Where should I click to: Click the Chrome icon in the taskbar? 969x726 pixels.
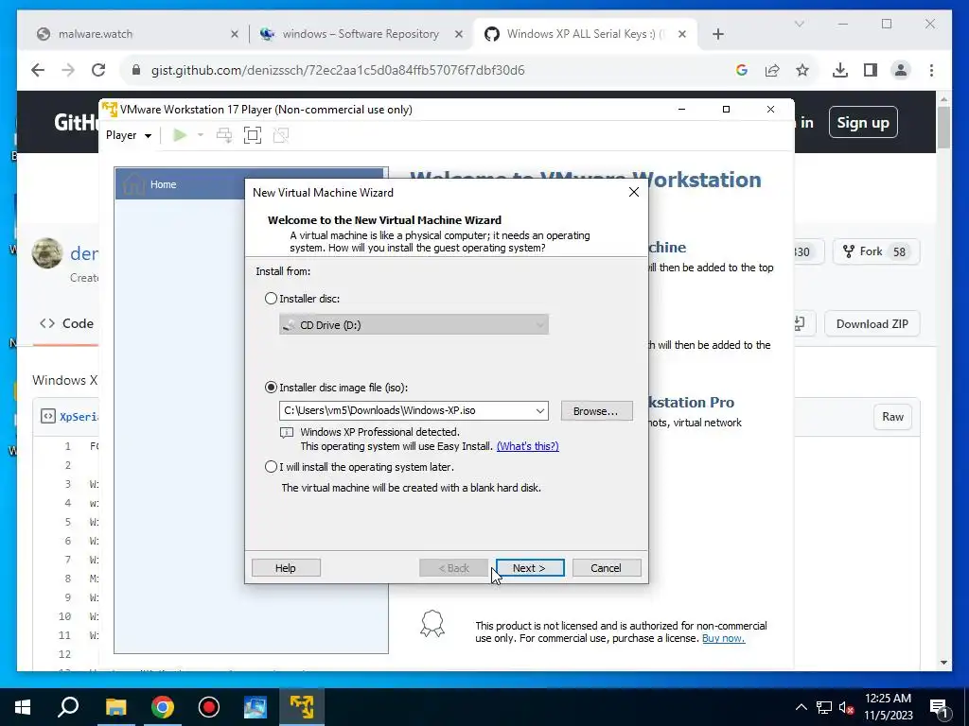[x=163, y=707]
